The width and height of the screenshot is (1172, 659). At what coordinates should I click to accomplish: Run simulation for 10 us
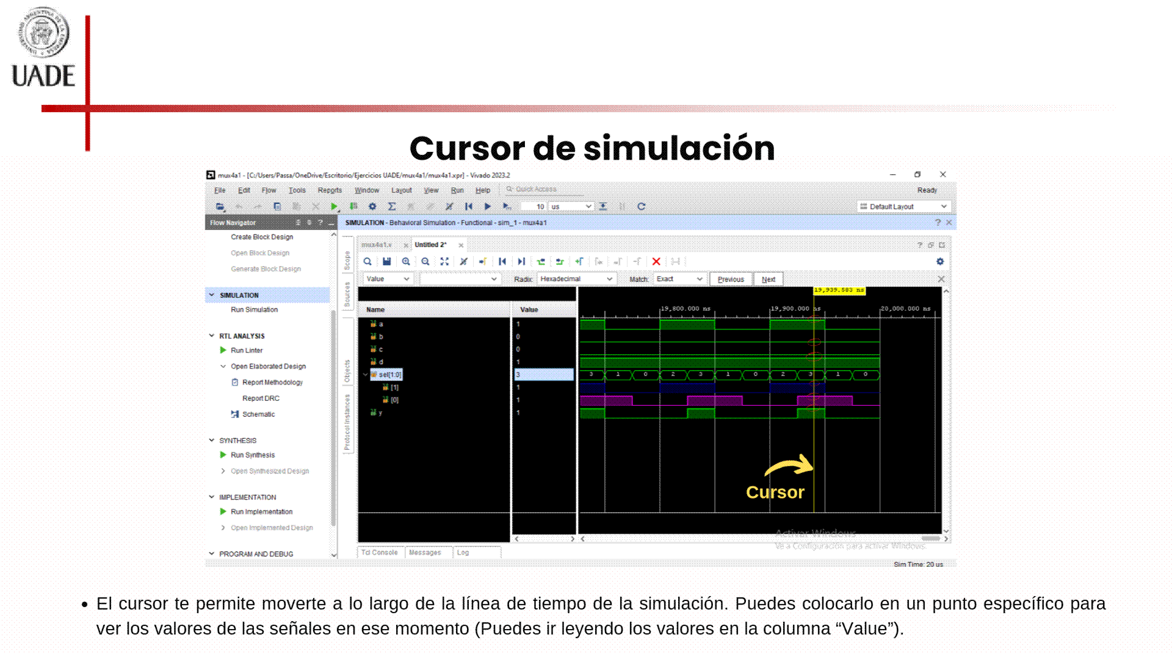(507, 207)
